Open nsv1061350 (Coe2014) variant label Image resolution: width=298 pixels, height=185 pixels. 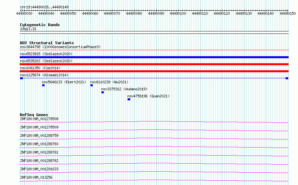coord(40,68)
